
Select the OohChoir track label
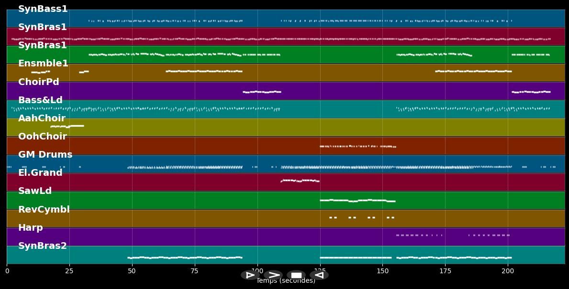pos(43,137)
